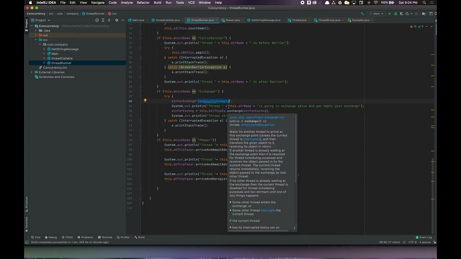Collapse all nodes in Project panel
461x259 pixels.
click(x=109, y=20)
